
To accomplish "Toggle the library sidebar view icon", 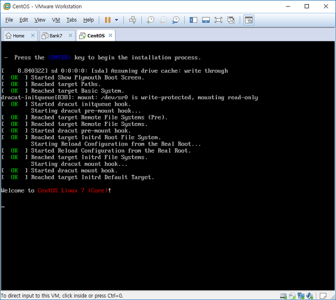I will (193, 20).
